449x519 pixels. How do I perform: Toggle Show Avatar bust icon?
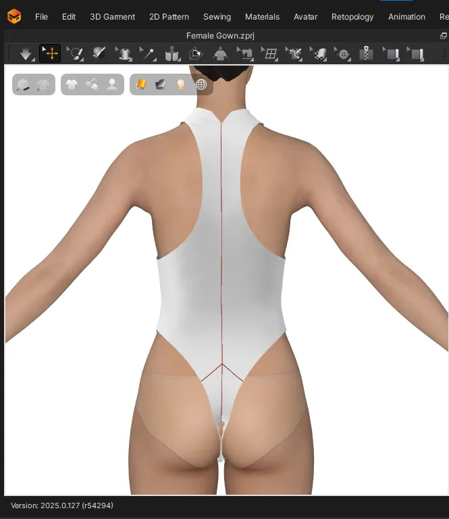[112, 84]
